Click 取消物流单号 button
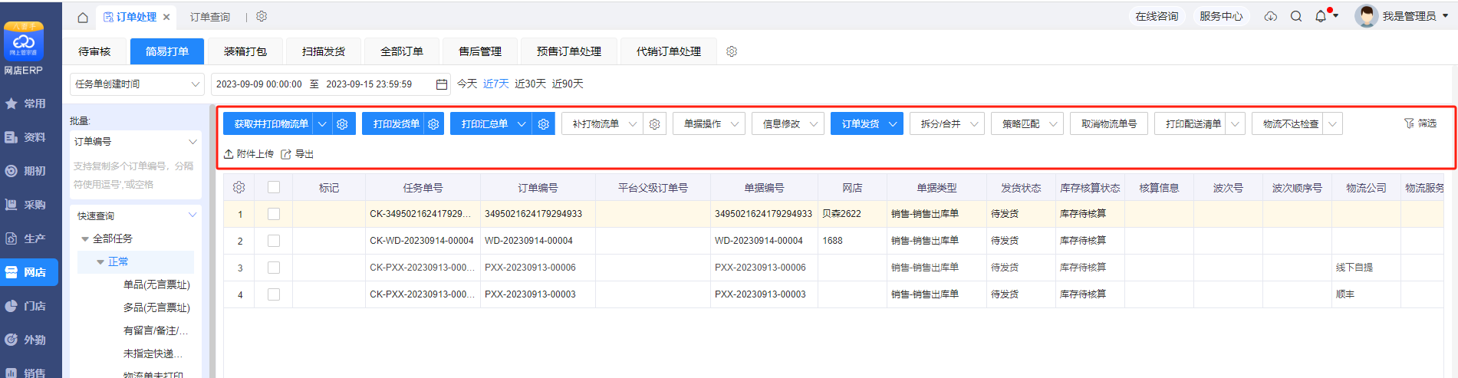 point(1109,123)
